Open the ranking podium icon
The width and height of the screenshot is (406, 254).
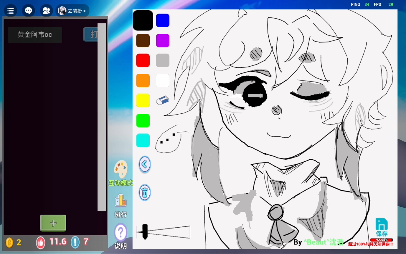(121, 201)
